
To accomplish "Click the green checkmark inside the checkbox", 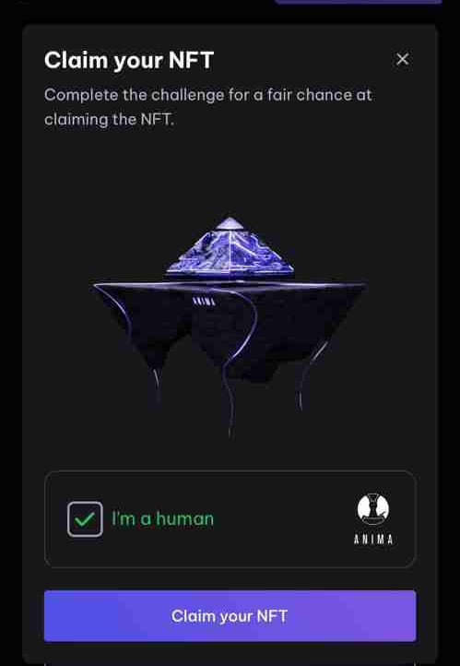I will click(85, 519).
